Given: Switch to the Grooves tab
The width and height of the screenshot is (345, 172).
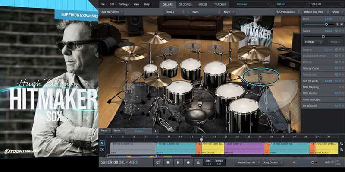Looking at the screenshot, I should (x=185, y=4).
